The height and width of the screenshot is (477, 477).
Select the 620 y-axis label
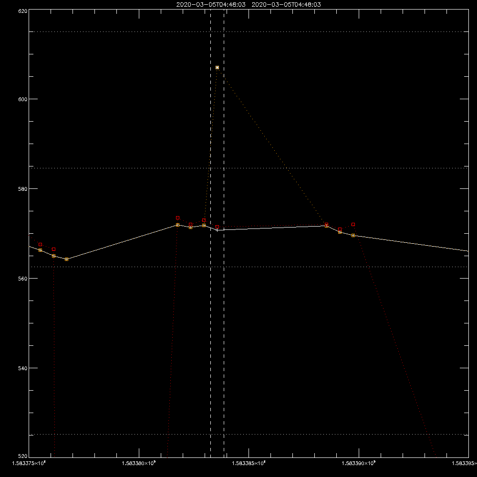point(23,11)
